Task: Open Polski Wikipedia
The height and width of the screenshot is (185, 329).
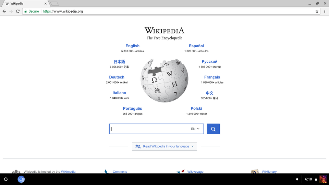Action: tap(196, 109)
